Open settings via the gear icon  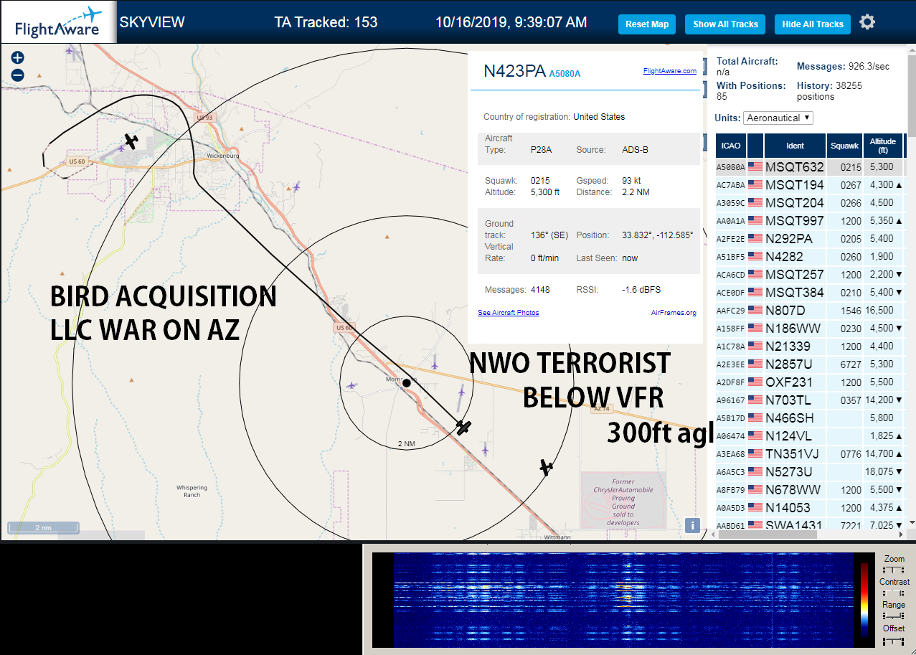click(x=867, y=22)
